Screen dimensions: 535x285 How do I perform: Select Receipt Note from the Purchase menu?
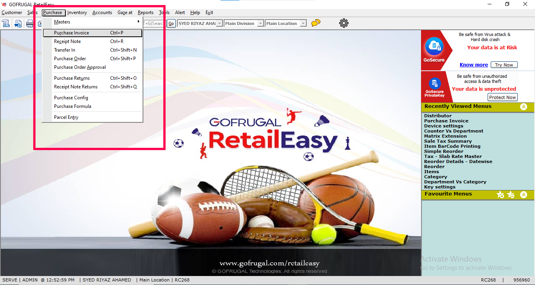tap(92, 41)
